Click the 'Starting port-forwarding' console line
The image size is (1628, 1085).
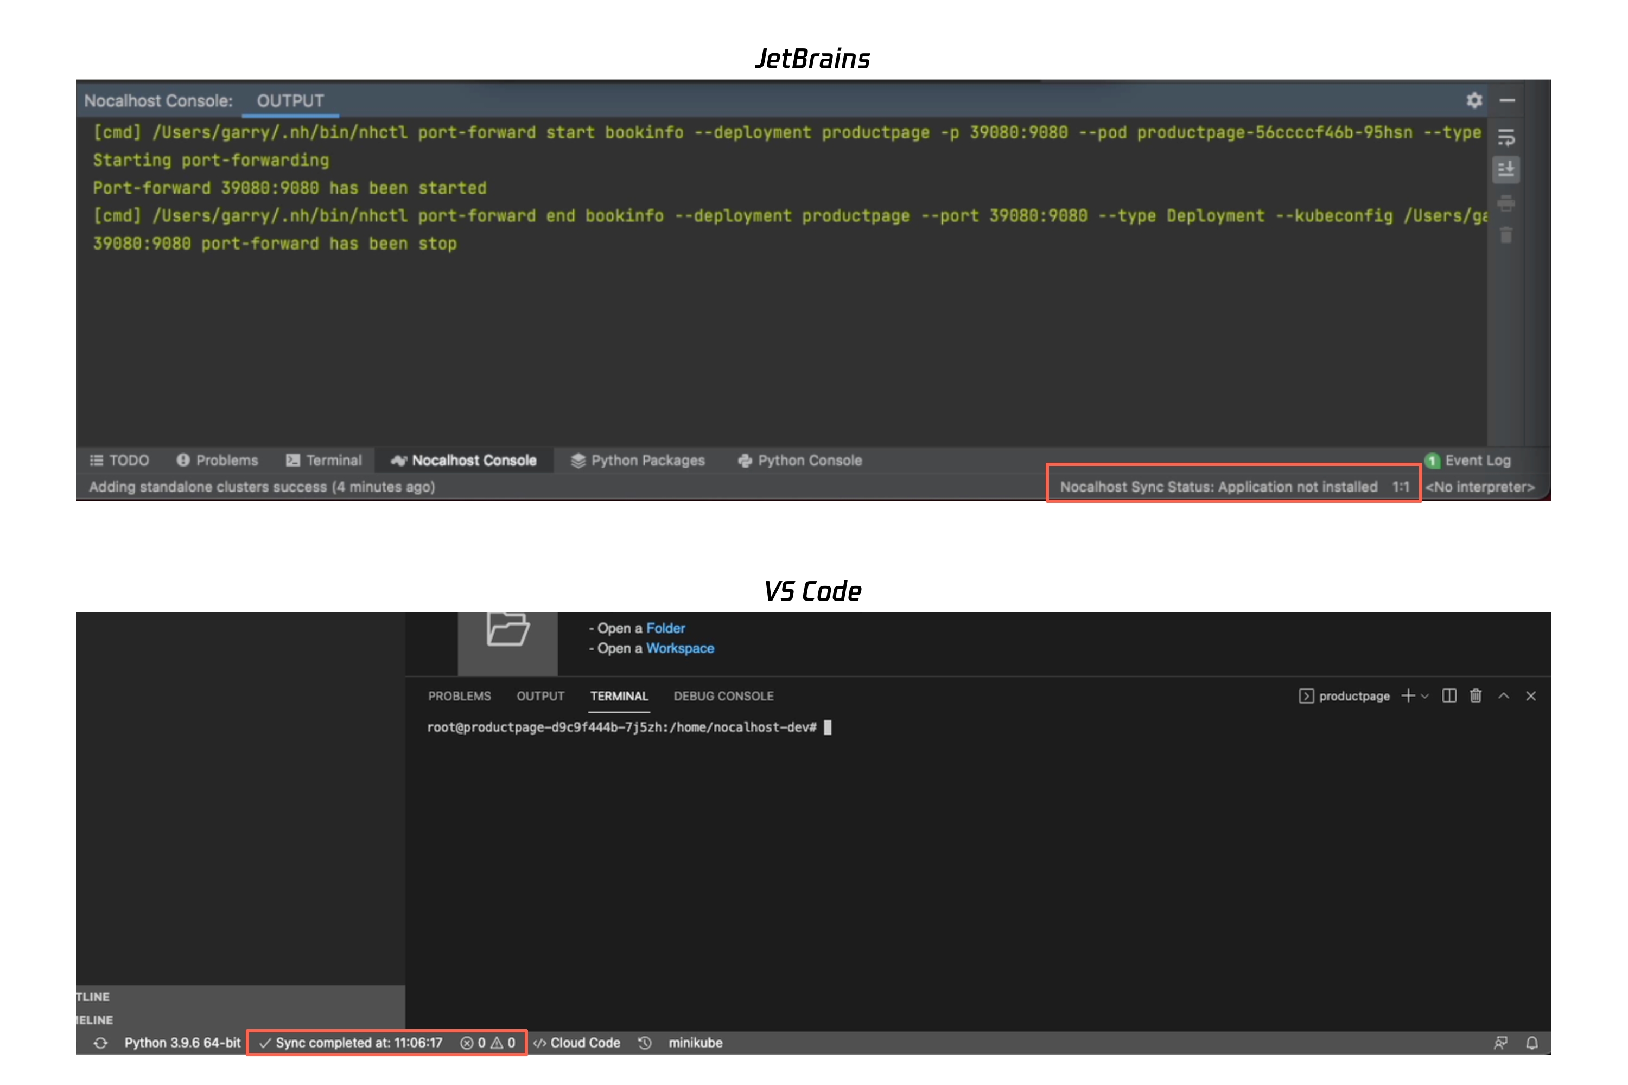(x=211, y=160)
